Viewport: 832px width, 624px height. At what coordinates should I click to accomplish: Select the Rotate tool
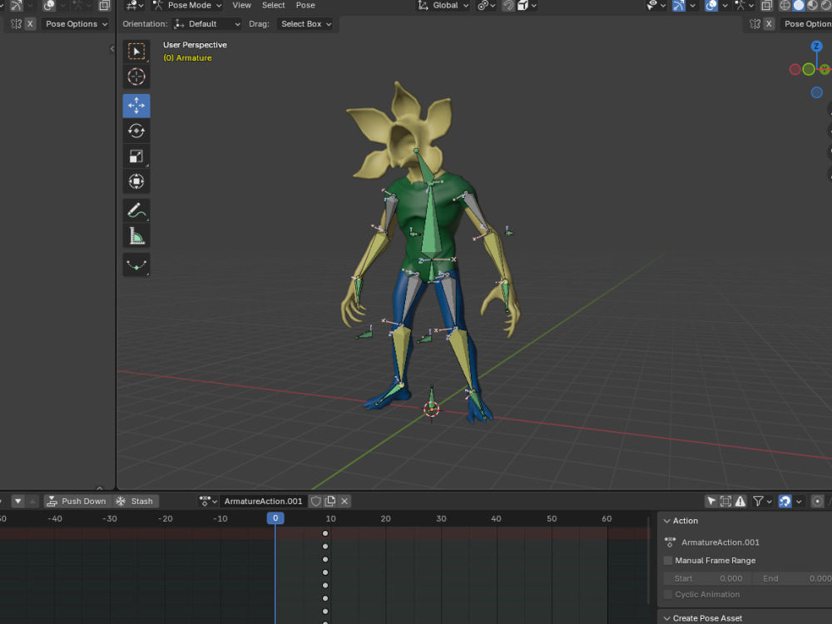(136, 131)
